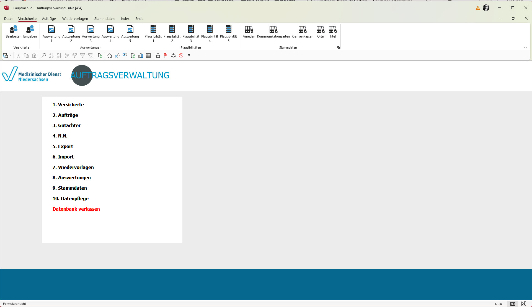The image size is (532, 307).
Task: Expand the quick toolbar customize arrow
Action: pyautogui.click(x=189, y=55)
